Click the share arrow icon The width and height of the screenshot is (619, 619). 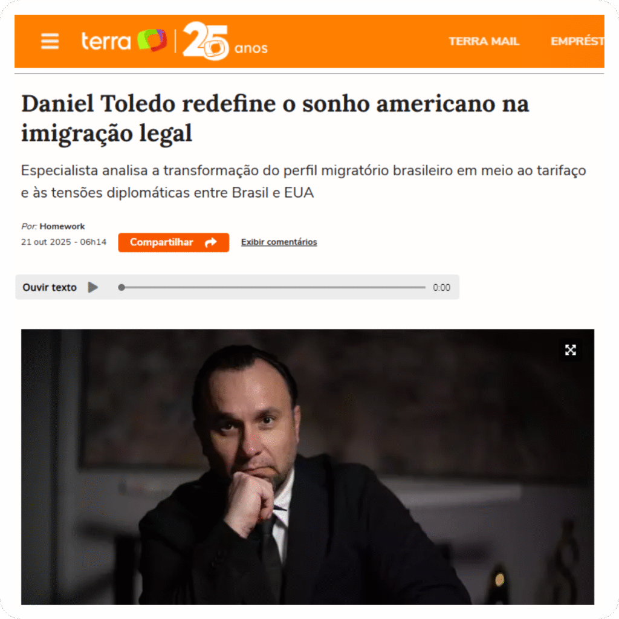coord(211,242)
